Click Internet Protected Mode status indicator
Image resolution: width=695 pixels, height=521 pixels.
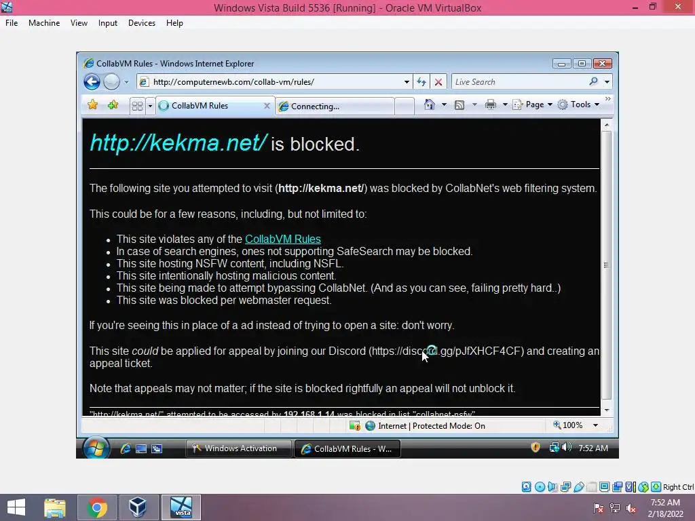(x=425, y=426)
